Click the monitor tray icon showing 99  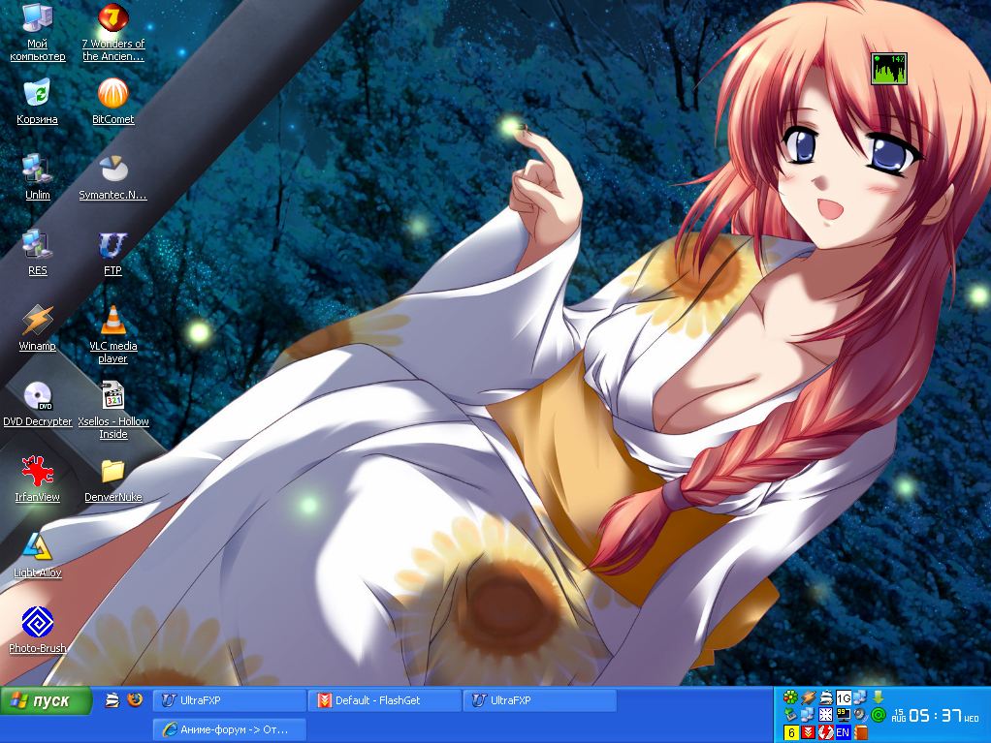tap(844, 715)
